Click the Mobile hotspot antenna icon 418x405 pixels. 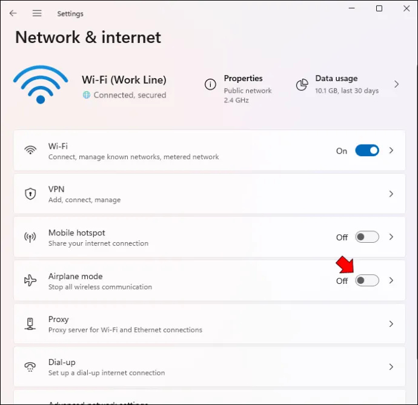click(x=30, y=237)
